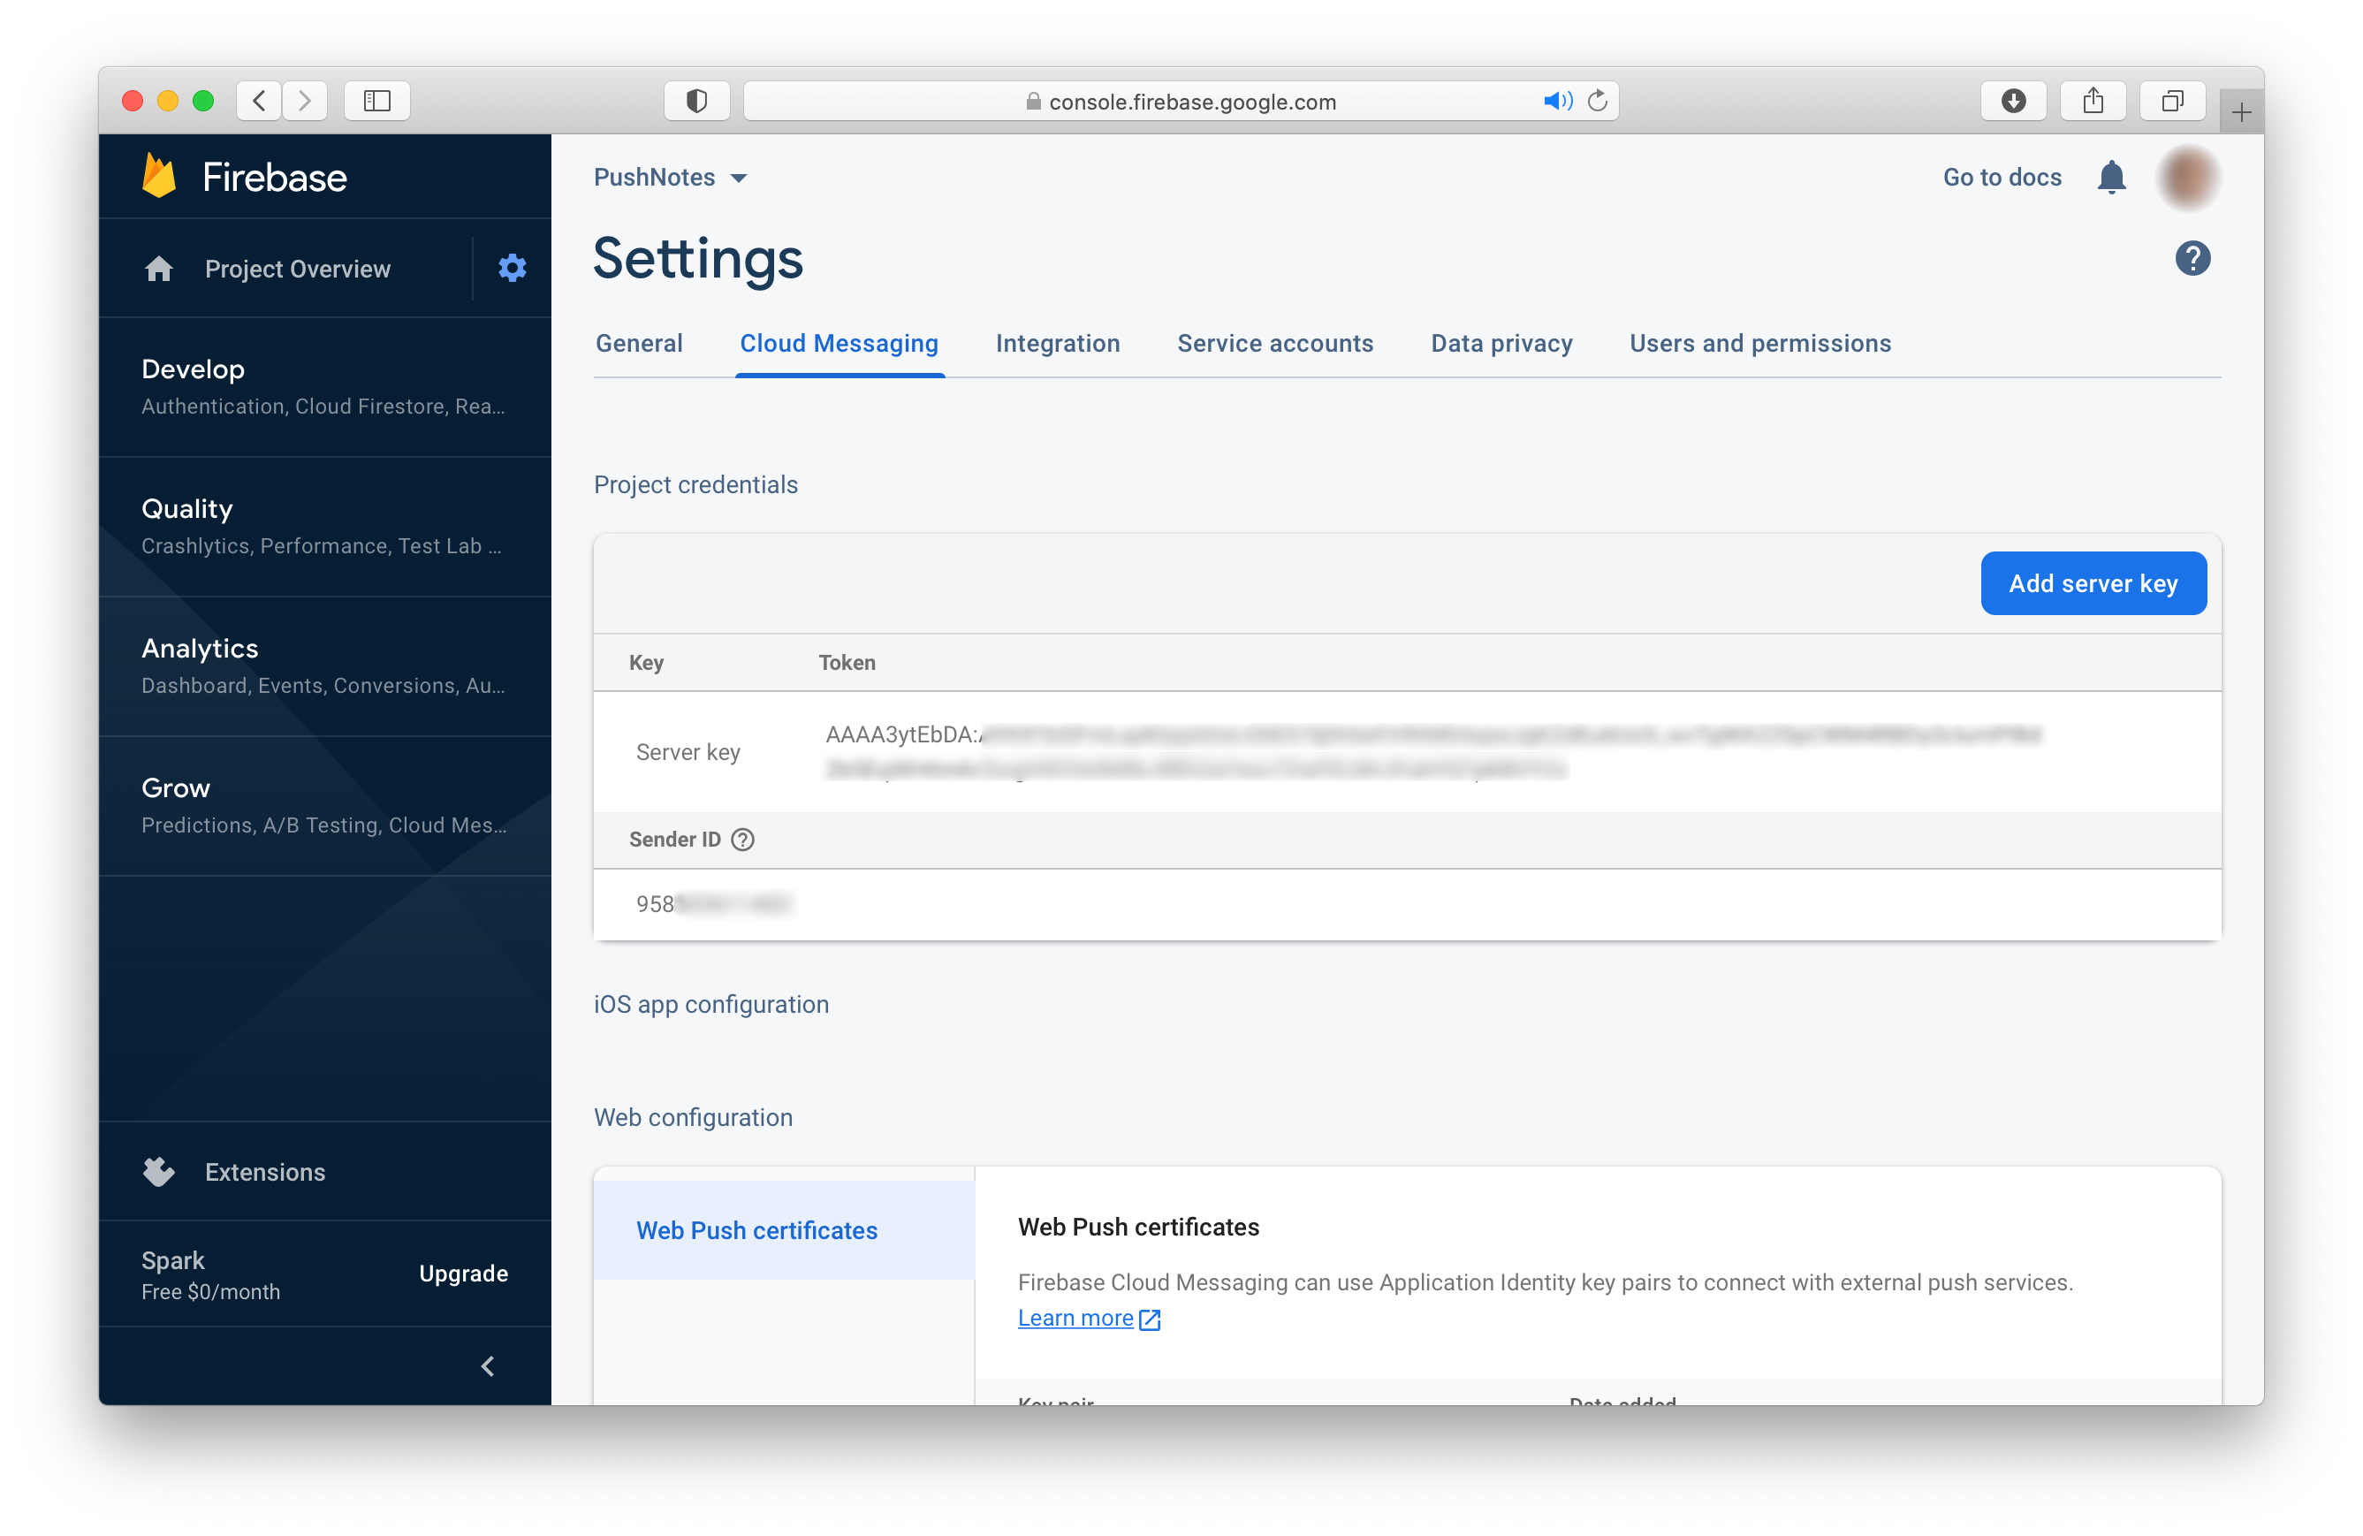Expand the Develop section

click(x=324, y=387)
